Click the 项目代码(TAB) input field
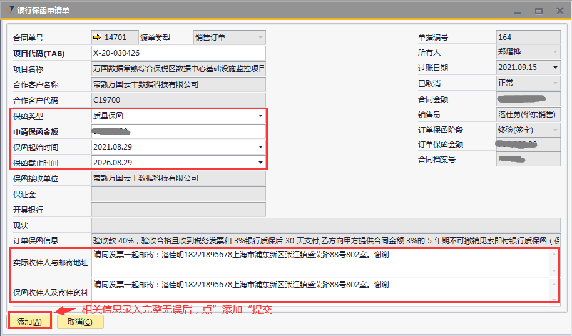The width and height of the screenshot is (572, 336). [x=178, y=53]
